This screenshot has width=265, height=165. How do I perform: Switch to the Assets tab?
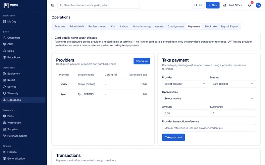159,26
